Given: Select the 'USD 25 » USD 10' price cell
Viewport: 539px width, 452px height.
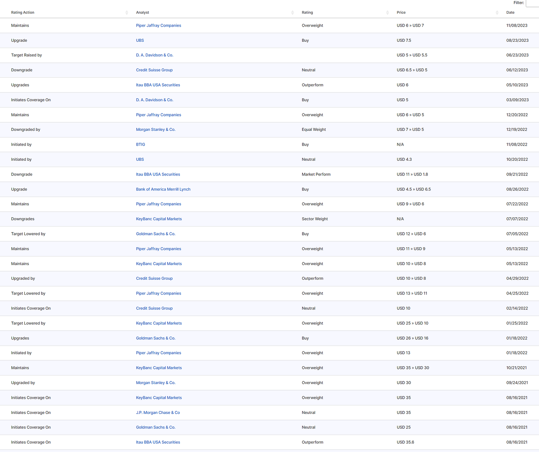Looking at the screenshot, I should (412, 323).
